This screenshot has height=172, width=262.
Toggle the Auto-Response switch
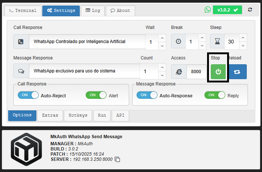coord(147,95)
